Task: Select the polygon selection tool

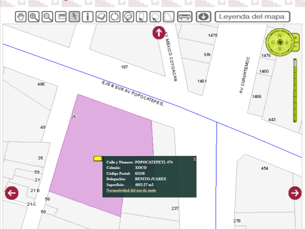Action: click(168, 17)
